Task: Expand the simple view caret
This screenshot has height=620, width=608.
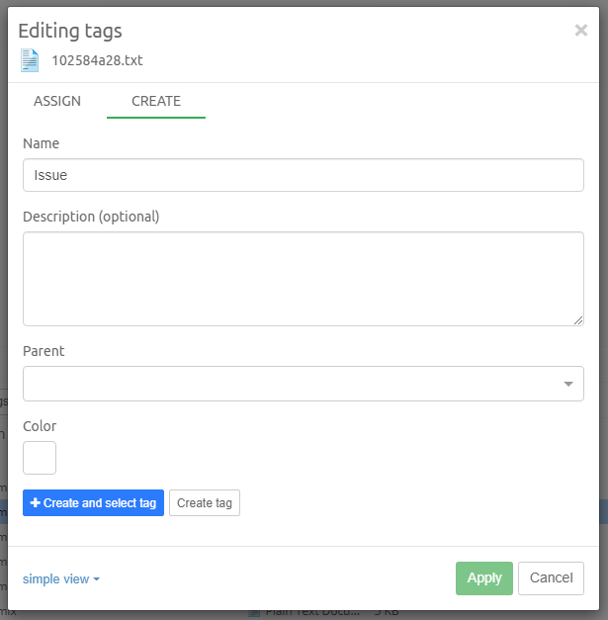Action: 97,579
